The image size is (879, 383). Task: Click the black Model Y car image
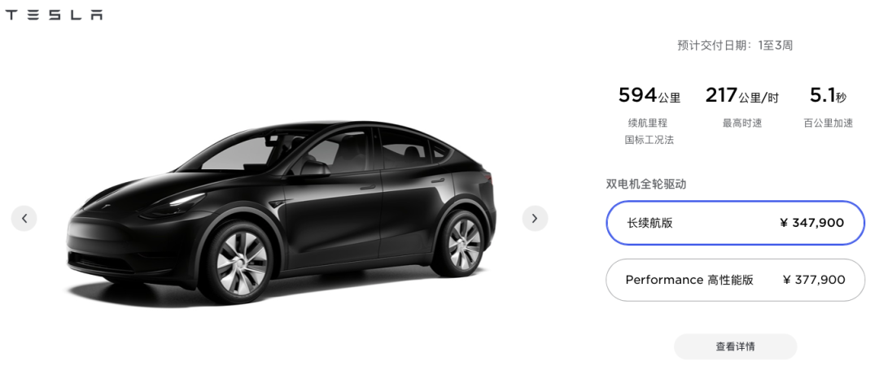coord(280,213)
